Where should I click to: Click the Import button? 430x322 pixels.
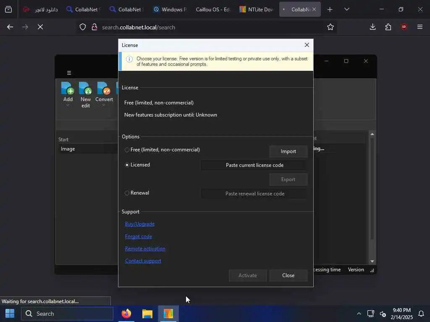288,151
